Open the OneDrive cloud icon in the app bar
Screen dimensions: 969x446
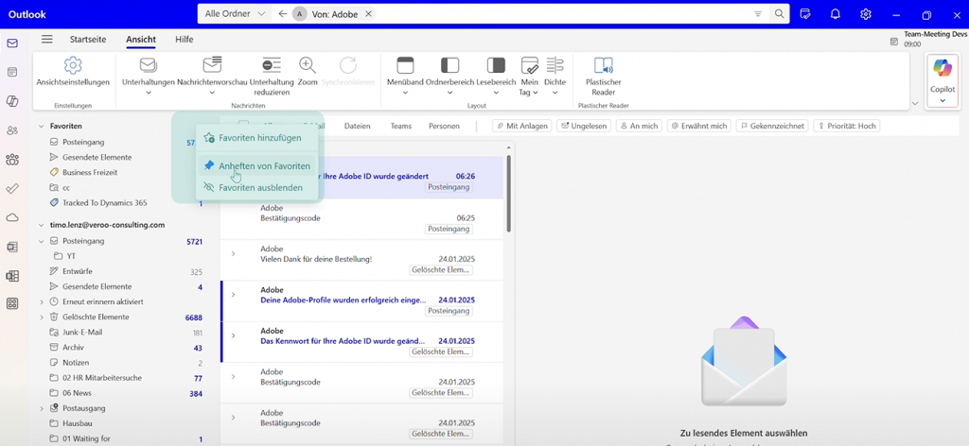[x=12, y=217]
